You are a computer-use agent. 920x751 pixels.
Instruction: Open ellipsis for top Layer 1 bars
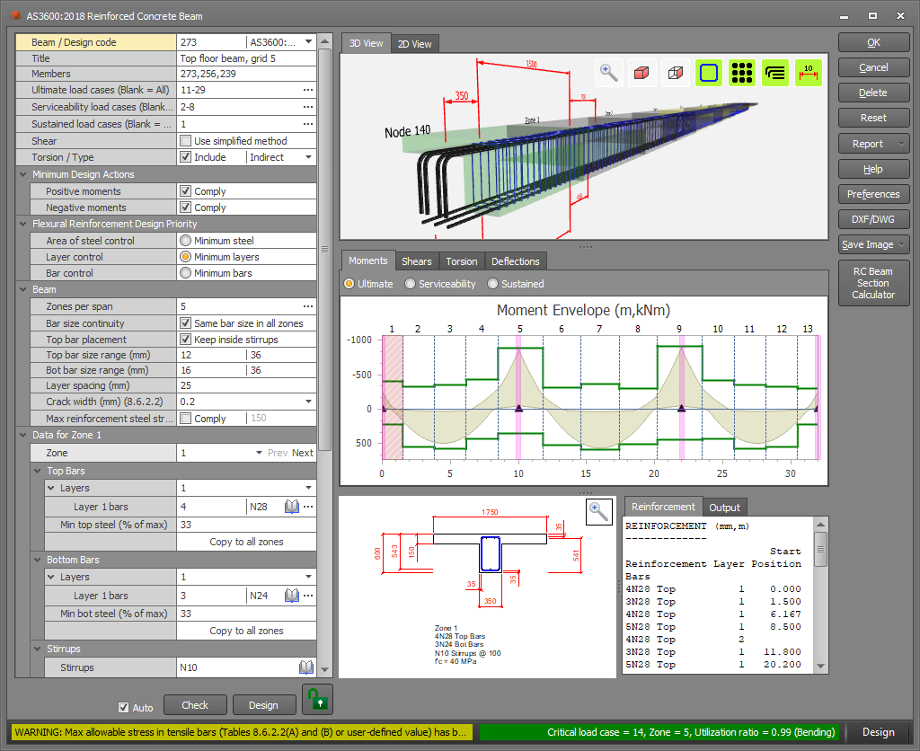(309, 507)
